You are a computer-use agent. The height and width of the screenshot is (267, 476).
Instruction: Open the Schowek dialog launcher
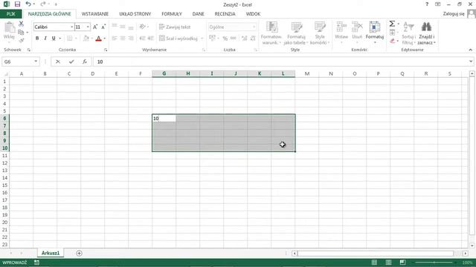click(29, 50)
